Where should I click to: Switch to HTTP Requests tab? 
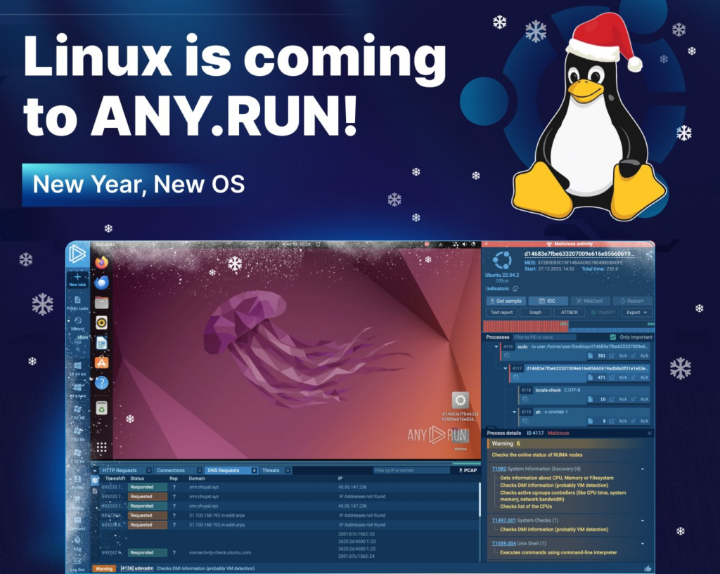(x=126, y=470)
